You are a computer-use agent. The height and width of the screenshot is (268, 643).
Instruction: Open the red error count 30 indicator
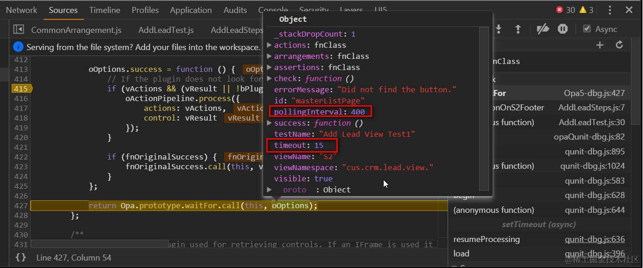pos(566,10)
